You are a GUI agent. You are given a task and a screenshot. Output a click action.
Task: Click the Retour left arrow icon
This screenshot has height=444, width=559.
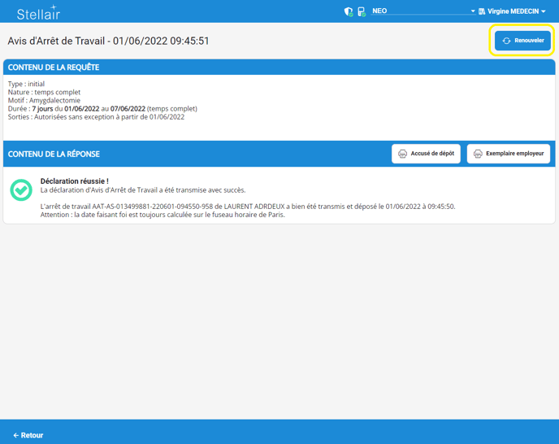(15, 435)
